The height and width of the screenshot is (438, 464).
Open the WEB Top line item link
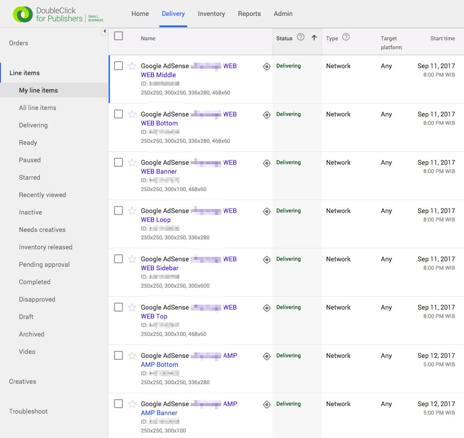[x=154, y=316]
